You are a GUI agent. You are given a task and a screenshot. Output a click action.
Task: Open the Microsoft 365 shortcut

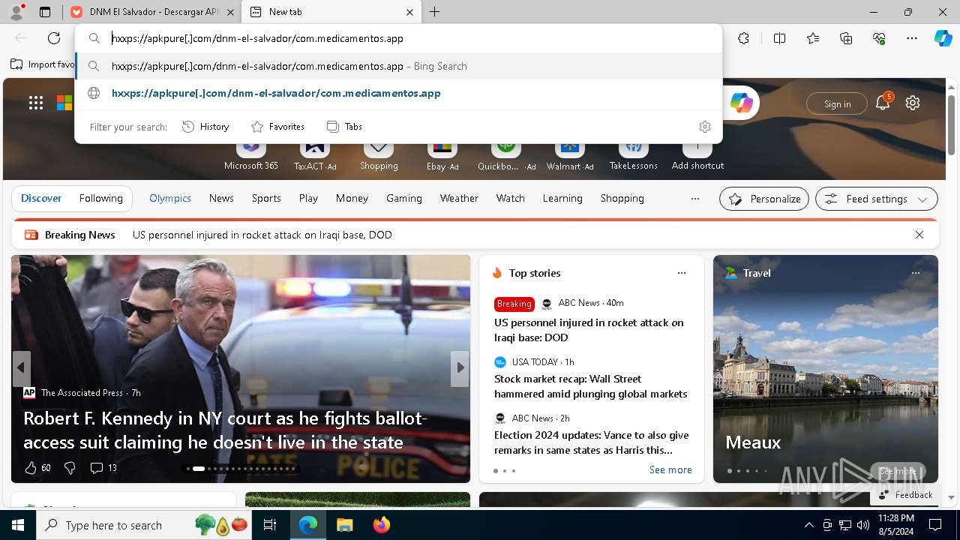coord(251,157)
